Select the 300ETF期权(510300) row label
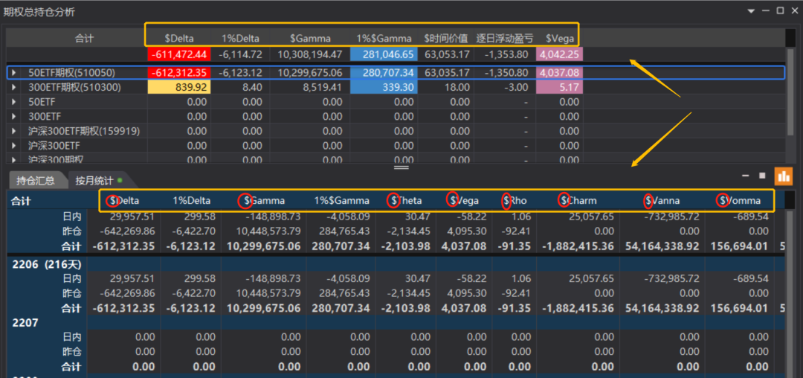This screenshot has width=803, height=378. (74, 88)
